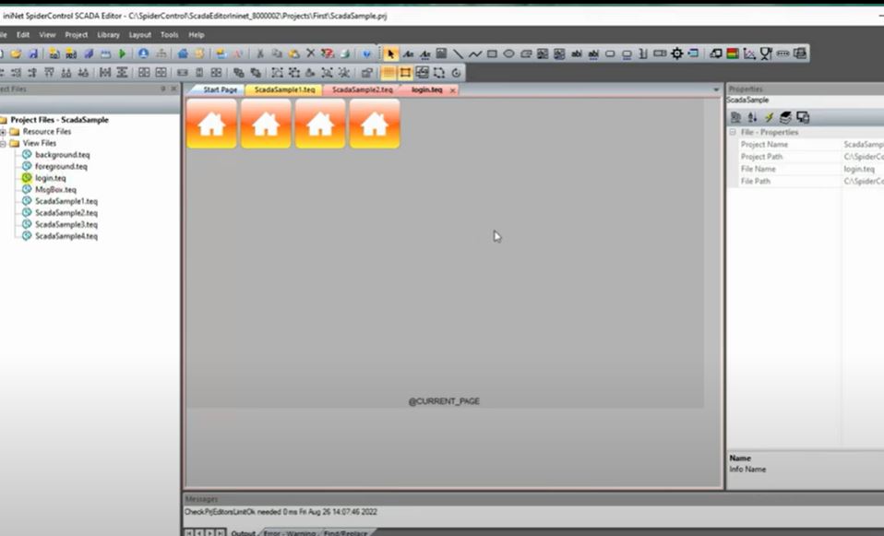Select the rectangle shape tool
Viewport: 884px width, 536px height.
pos(492,54)
